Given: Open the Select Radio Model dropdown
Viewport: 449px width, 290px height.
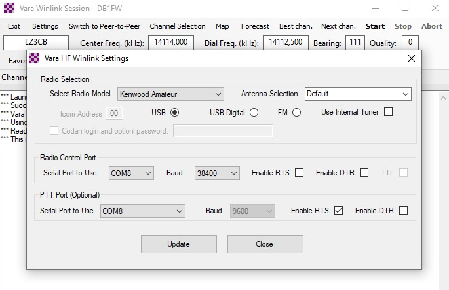Looking at the screenshot, I should pyautogui.click(x=170, y=94).
